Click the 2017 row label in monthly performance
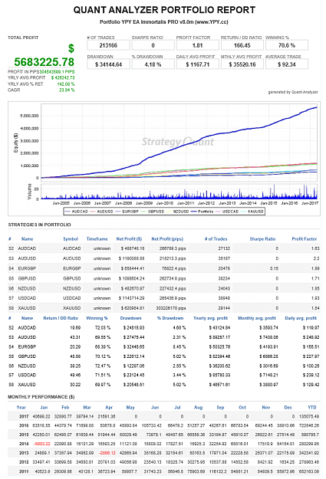The image size is (326, 479). coord(24,416)
